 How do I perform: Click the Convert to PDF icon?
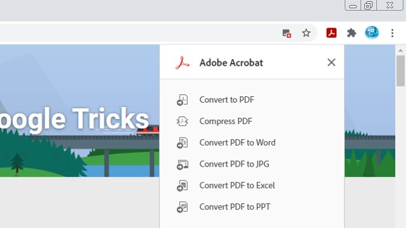click(x=182, y=100)
